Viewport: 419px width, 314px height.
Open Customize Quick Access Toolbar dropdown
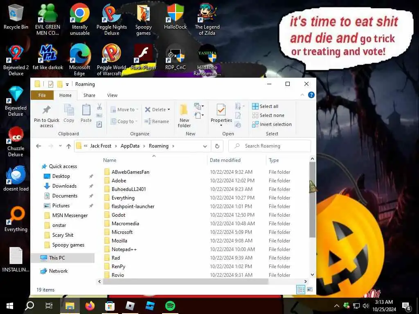68,84
